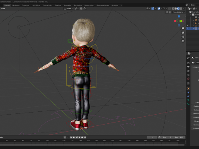Image resolution: width=199 pixels, height=149 pixels.
Task: Add a new workspace with plus button
Action: click(x=121, y=5)
